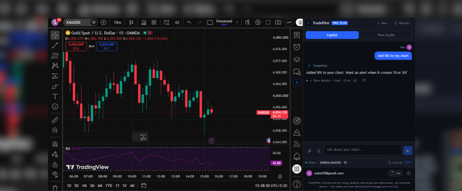Open the help center question mark icon
The image size is (462, 191).
(297, 184)
